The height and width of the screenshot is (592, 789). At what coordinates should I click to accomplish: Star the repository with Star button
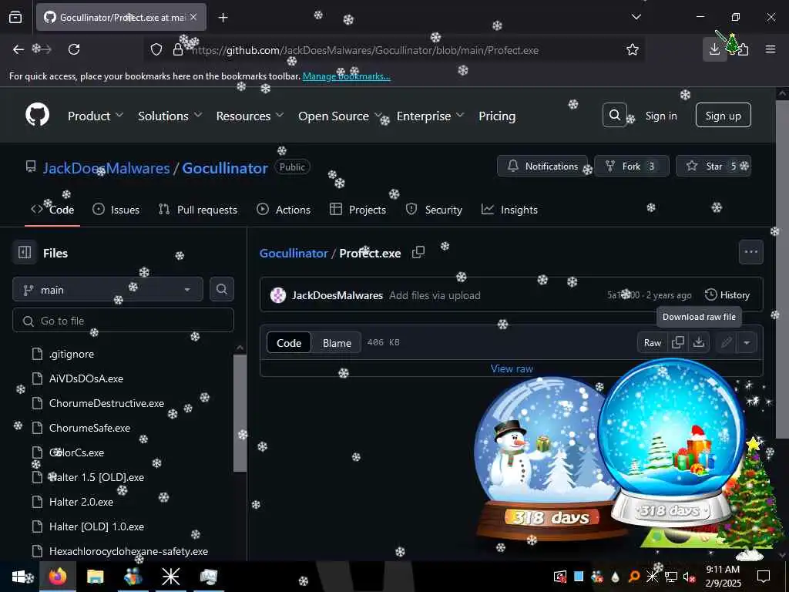coord(713,166)
